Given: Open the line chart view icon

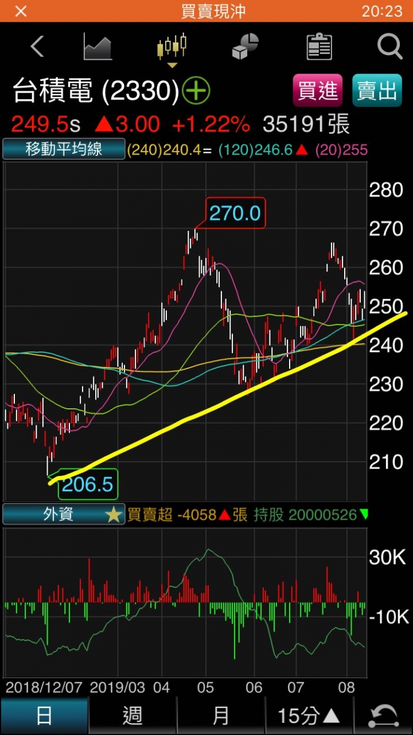Looking at the screenshot, I should pyautogui.click(x=98, y=47).
